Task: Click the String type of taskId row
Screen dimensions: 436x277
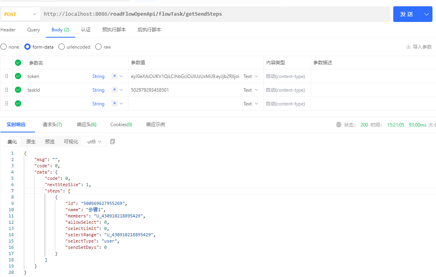Action: [98, 90]
